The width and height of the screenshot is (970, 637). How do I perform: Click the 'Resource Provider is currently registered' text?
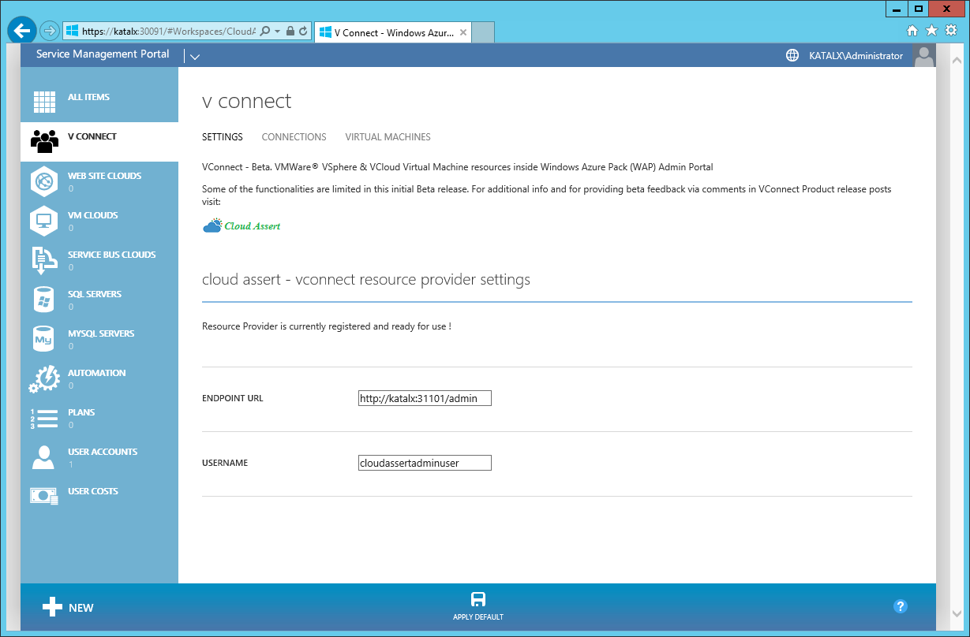(x=327, y=326)
